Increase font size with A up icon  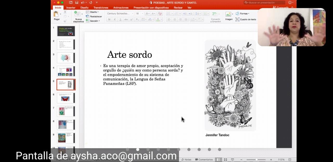click(x=148, y=14)
